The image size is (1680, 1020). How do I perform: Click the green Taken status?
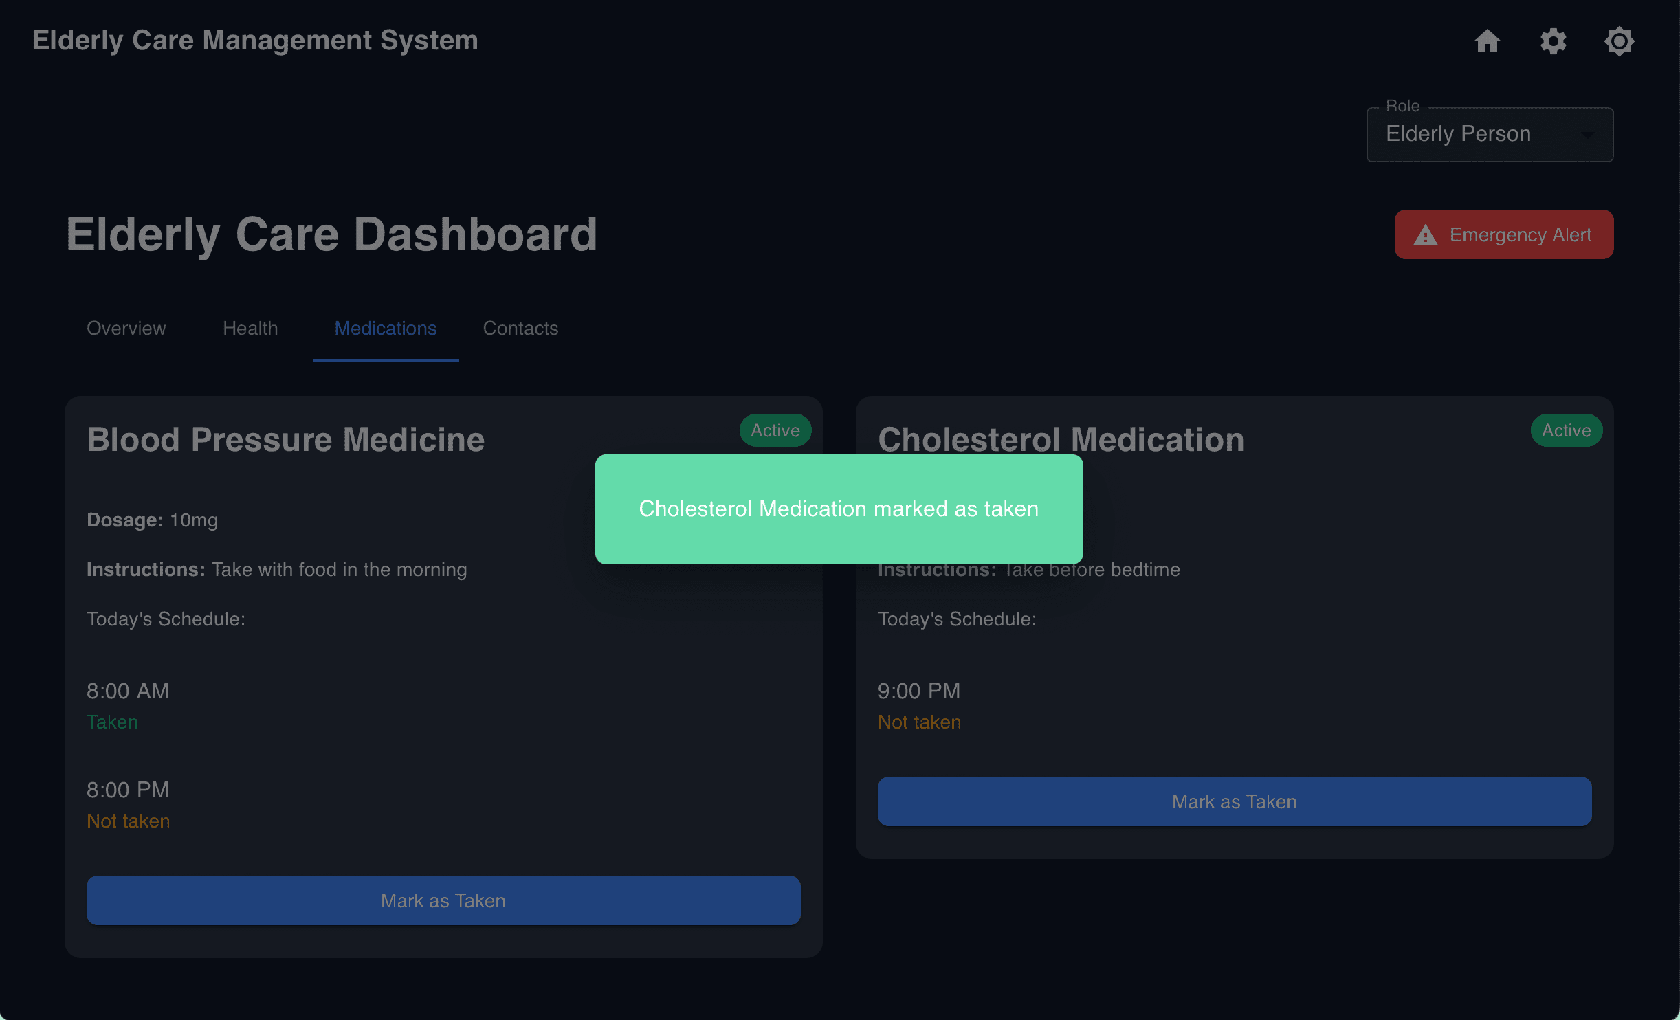coord(113,722)
